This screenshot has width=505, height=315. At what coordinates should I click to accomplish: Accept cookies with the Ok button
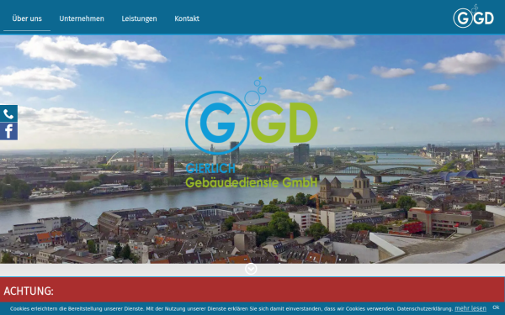coord(496,307)
